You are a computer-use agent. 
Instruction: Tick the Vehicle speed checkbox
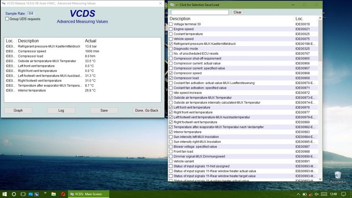coord(171,39)
